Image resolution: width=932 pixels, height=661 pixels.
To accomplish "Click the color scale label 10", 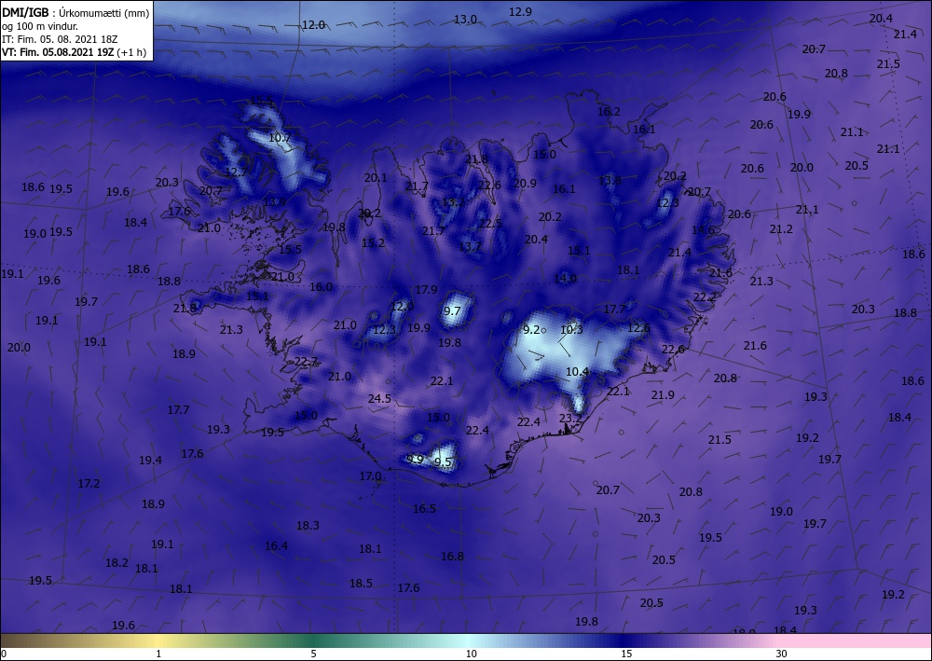I will 472,654.
